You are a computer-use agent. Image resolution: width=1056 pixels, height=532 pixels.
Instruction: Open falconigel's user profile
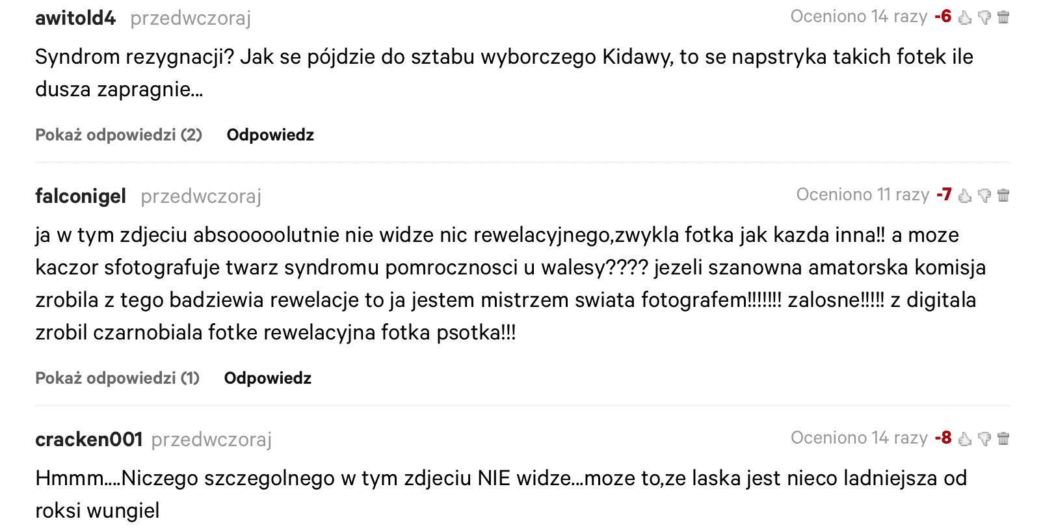click(80, 196)
